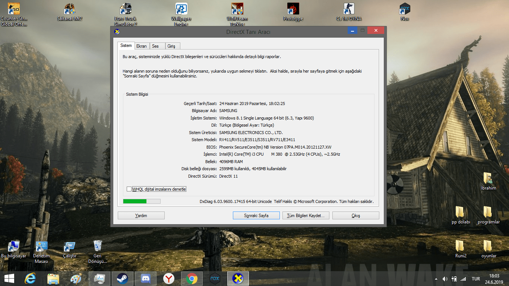This screenshot has height=286, width=509.
Task: Click the DirectX title bar icon
Action: pos(117,32)
